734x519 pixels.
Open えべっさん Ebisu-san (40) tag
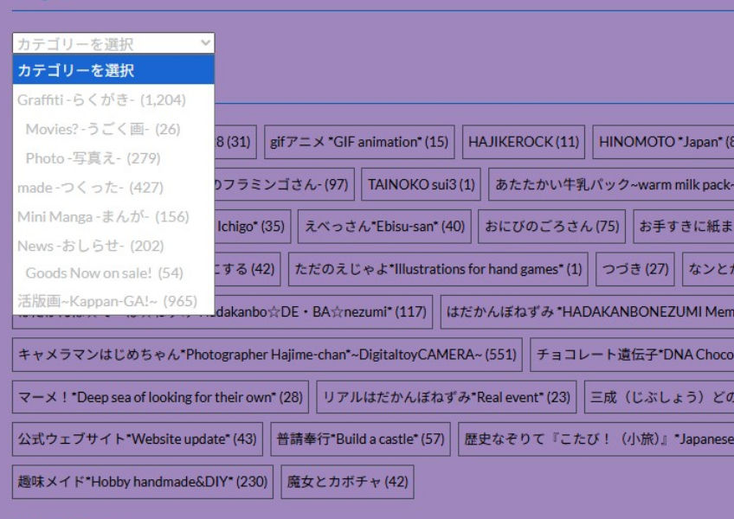point(384,227)
